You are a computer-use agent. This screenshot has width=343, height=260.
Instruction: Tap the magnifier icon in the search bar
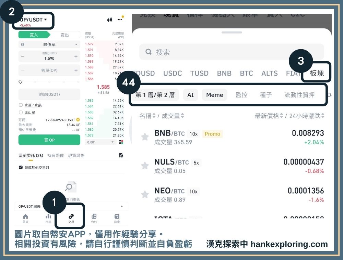click(x=149, y=52)
